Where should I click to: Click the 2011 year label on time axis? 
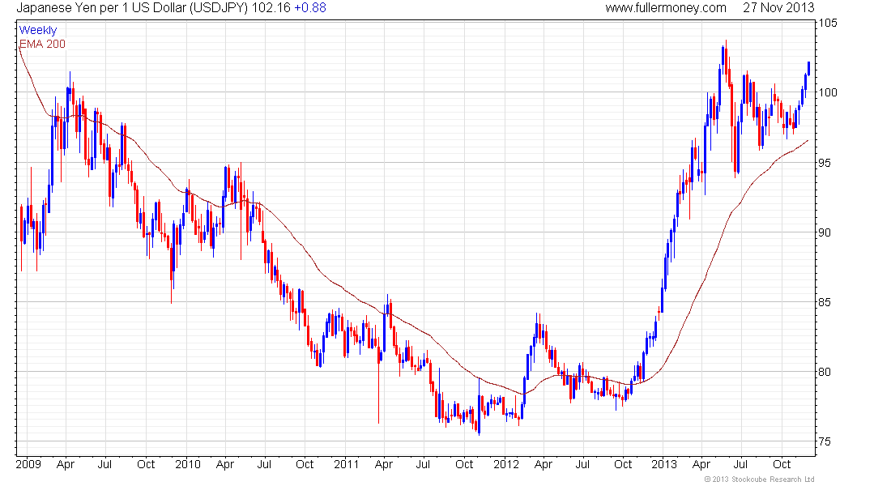(347, 464)
